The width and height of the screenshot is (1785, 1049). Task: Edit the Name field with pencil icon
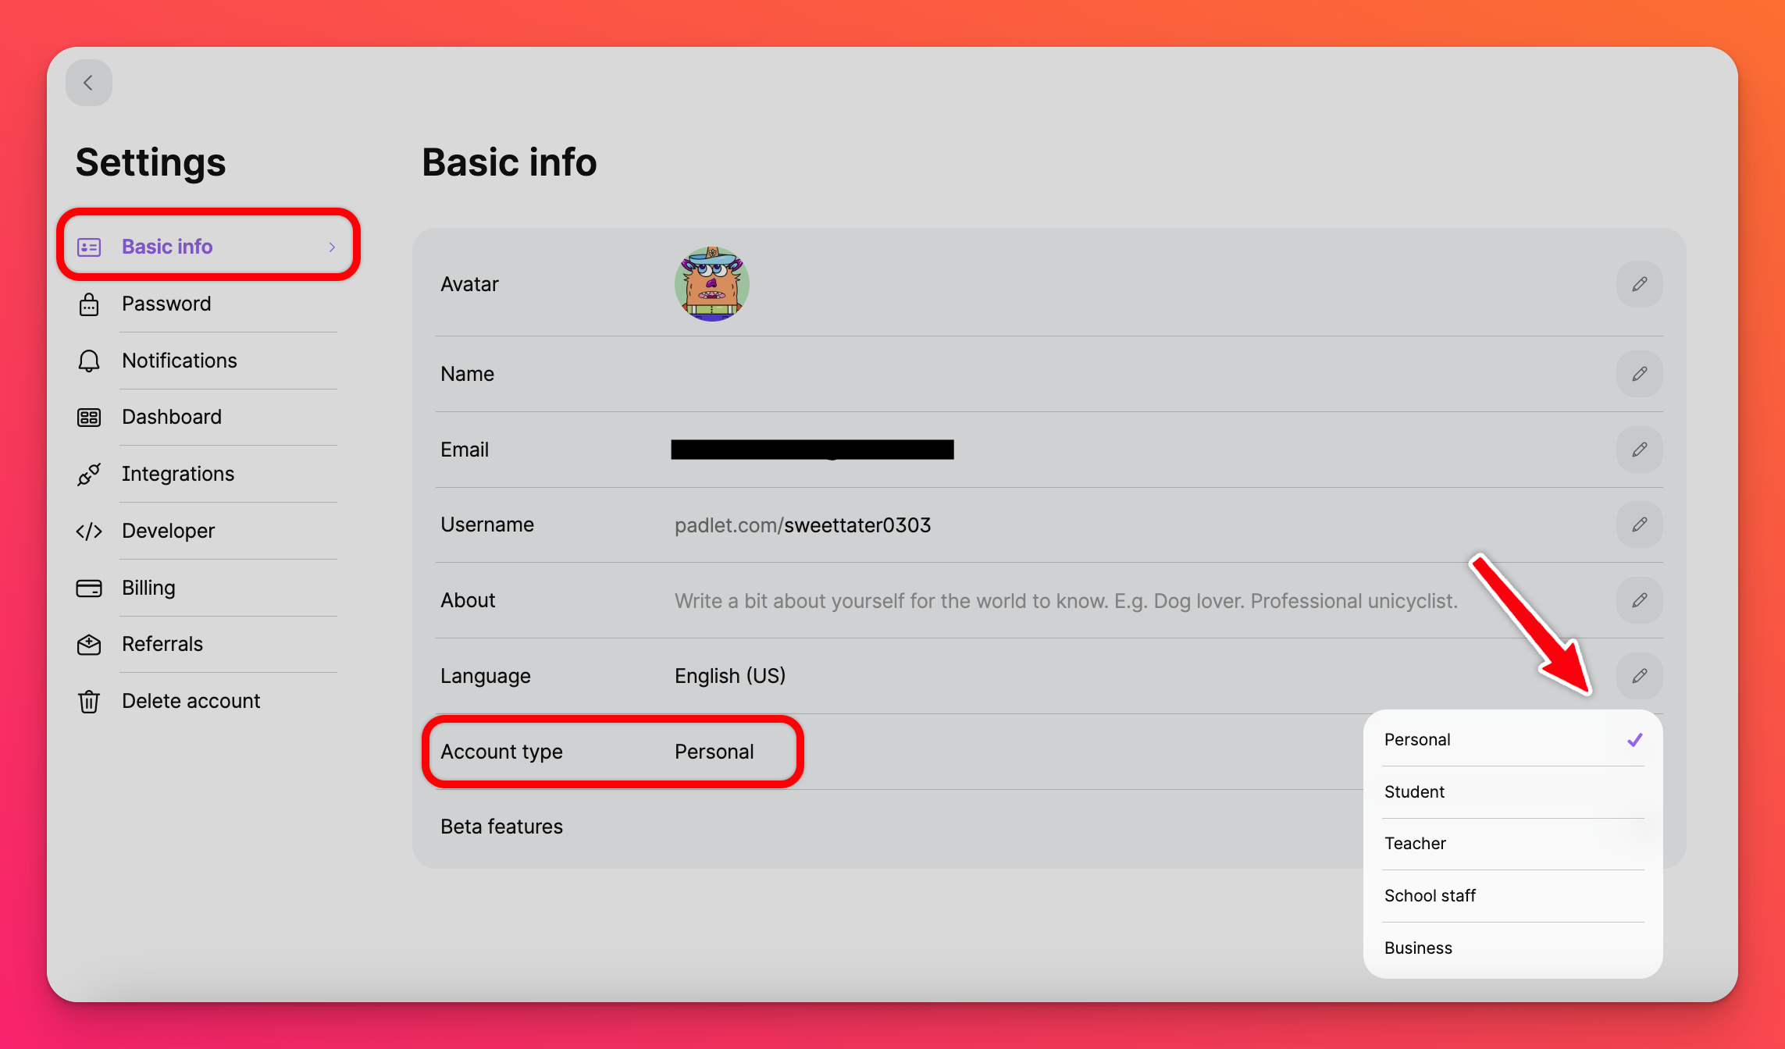(1639, 374)
